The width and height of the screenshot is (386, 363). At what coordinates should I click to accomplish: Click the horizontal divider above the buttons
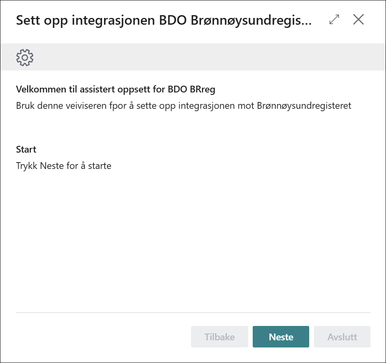193,312
